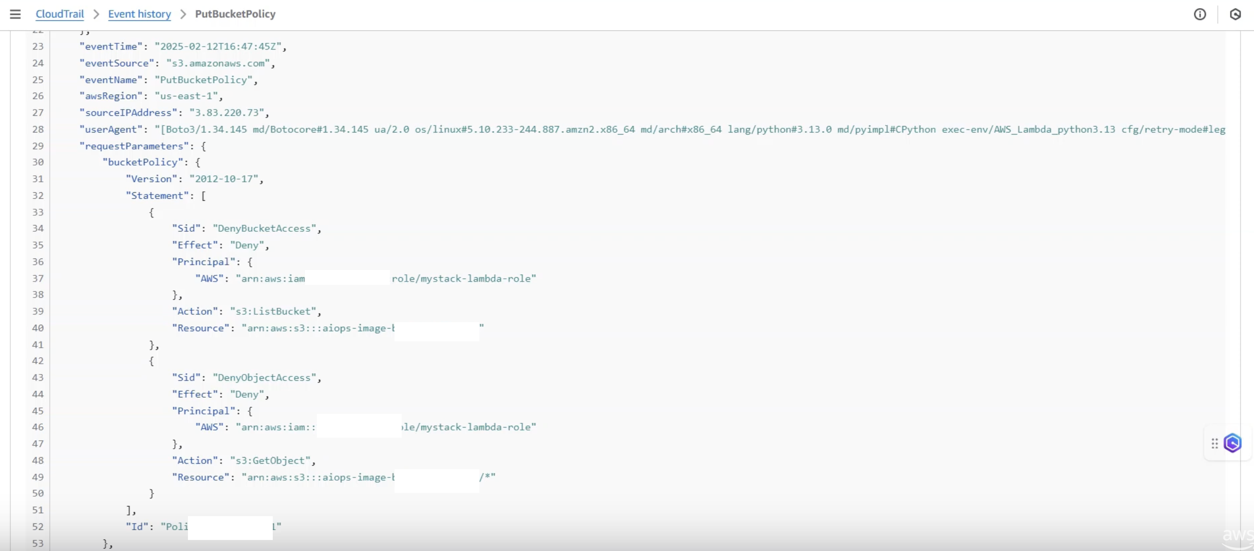Click line number 42 in gutter
Screen dimensions: 1254x551
[38, 360]
